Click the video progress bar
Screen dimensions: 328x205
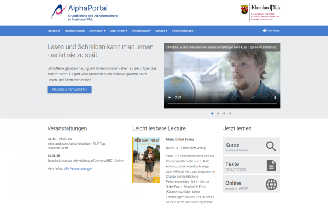(222, 103)
